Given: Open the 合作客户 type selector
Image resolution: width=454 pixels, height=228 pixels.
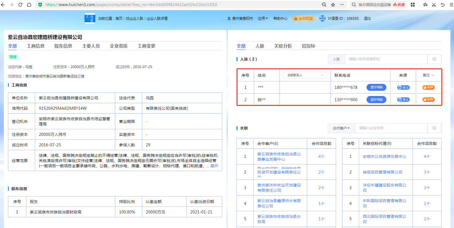Looking at the screenshot, I should 342,128.
